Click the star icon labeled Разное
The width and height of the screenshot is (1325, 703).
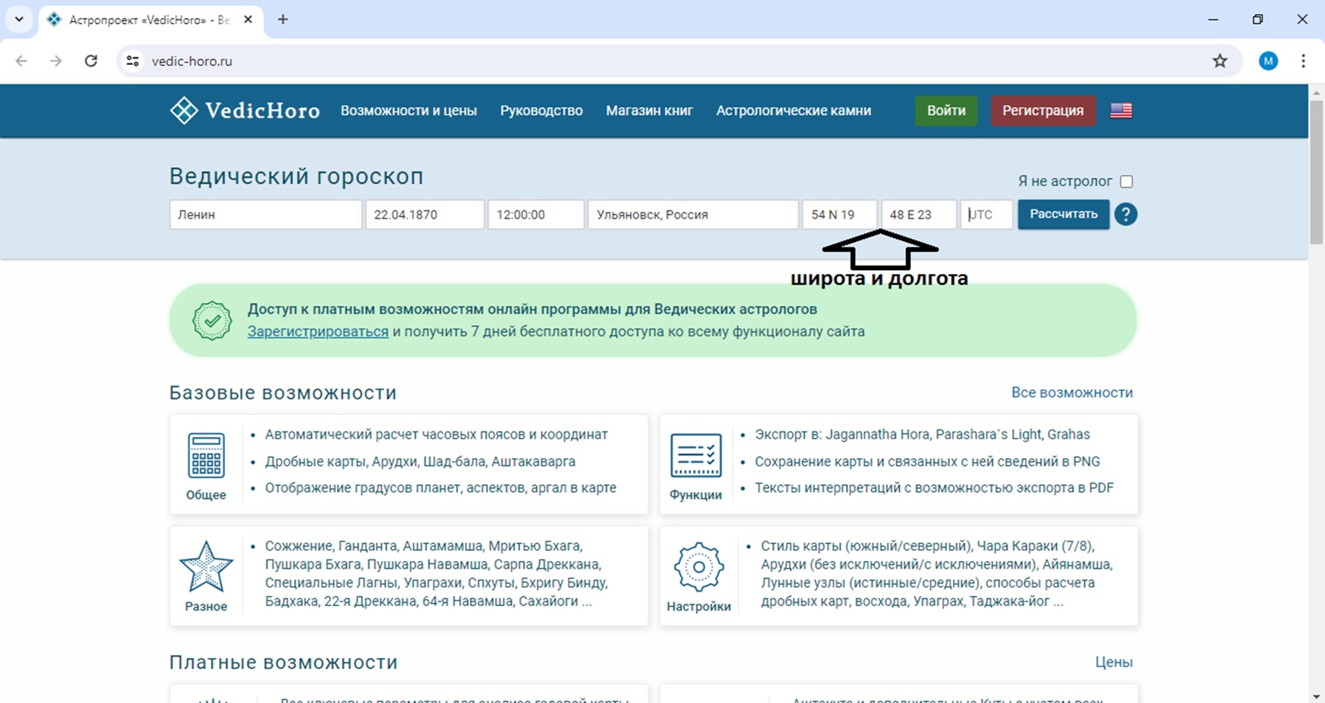(206, 567)
